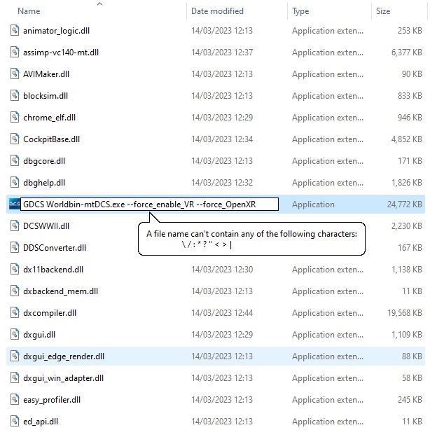Select the file name AVIMaker.dll

[46, 74]
